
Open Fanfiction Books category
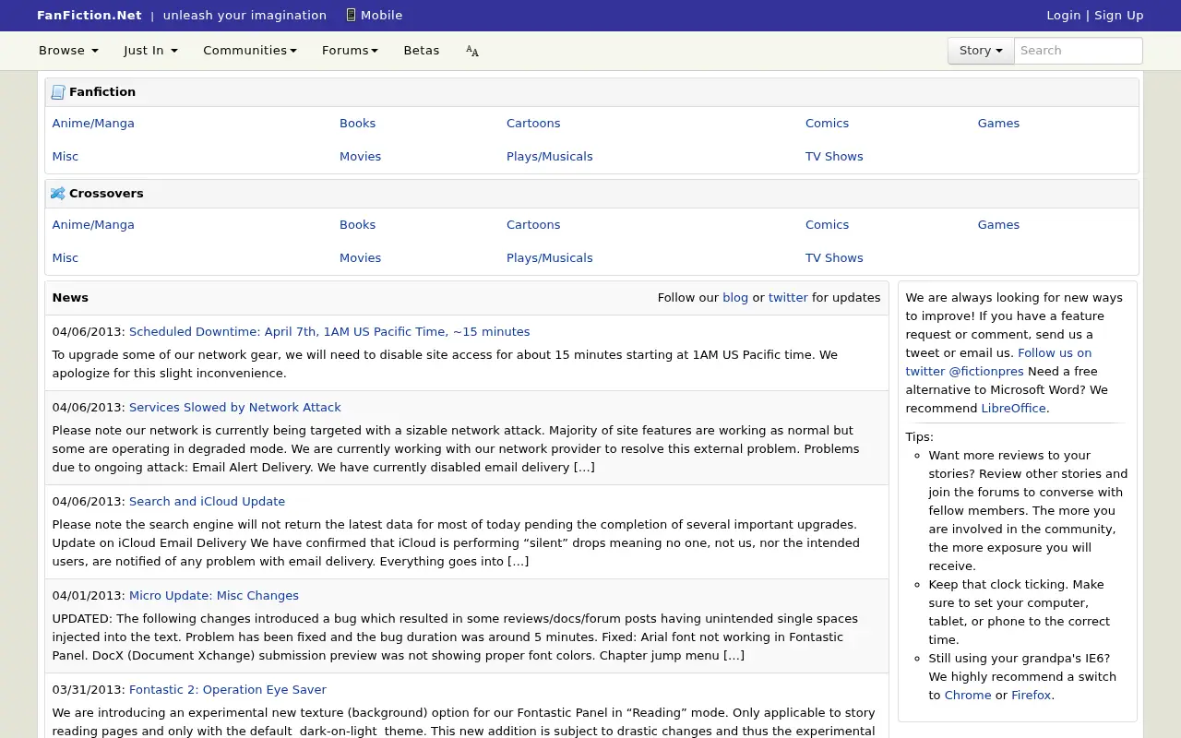pos(357,124)
